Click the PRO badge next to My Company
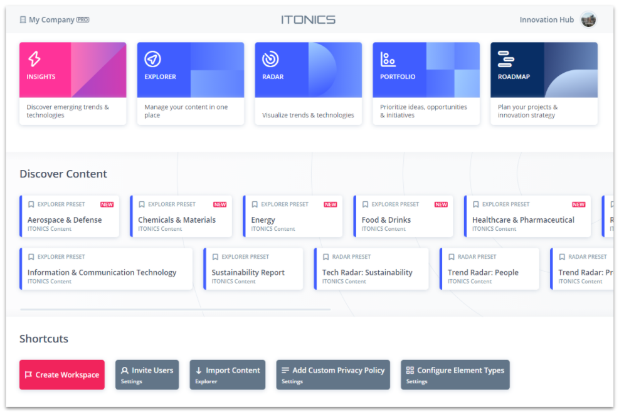 (x=83, y=19)
